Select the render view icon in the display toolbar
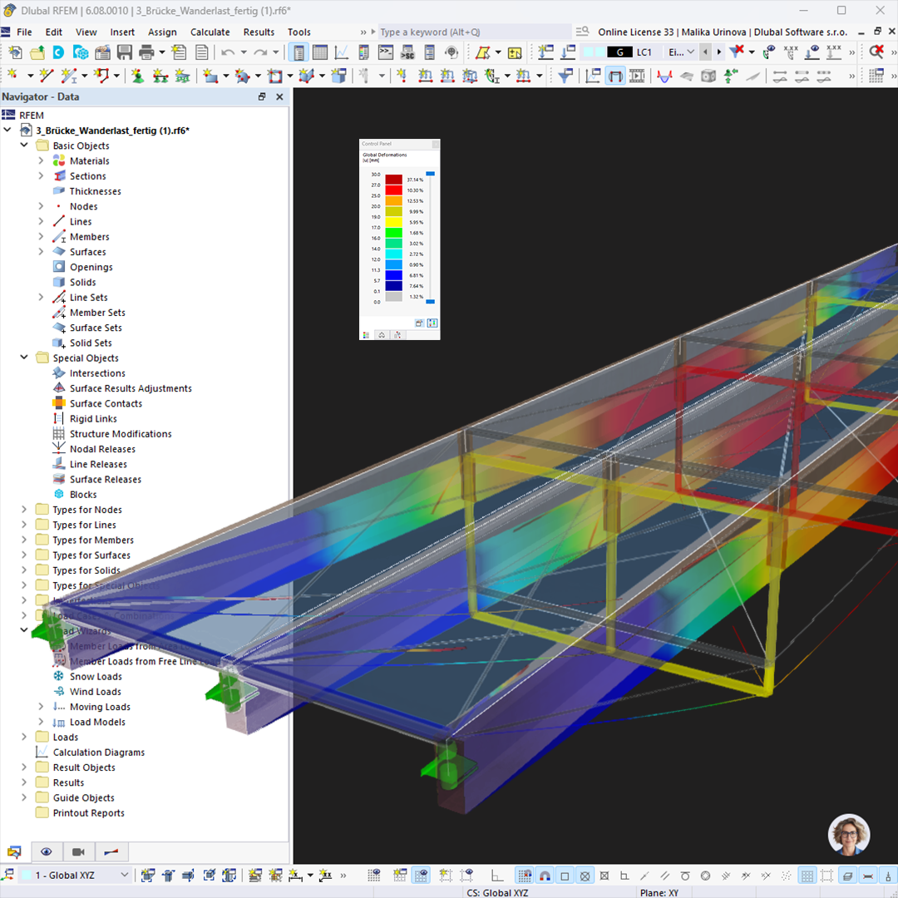The width and height of the screenshot is (898, 898). pyautogui.click(x=617, y=76)
